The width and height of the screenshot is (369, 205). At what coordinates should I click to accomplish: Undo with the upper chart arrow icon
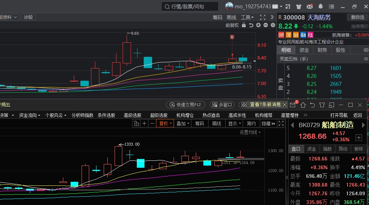tap(251, 25)
